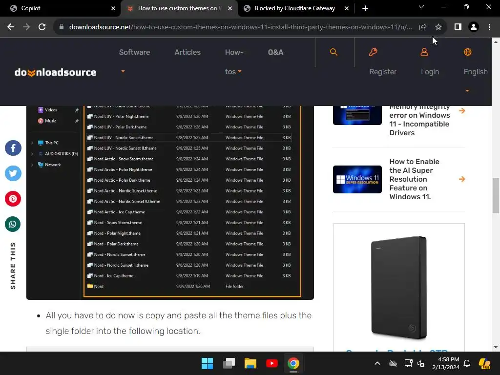
Task: Click the external hard drive advertisement image
Action: [x=399, y=288]
